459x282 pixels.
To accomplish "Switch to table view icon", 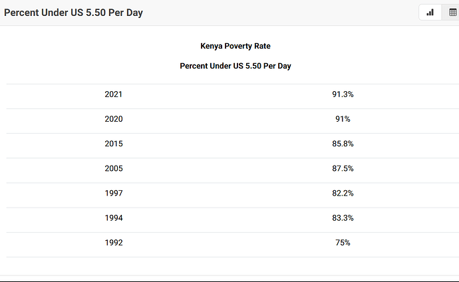I will [453, 13].
